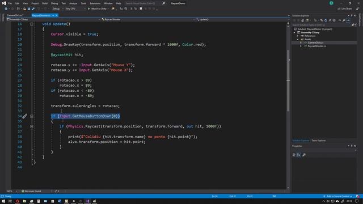
Task: Open the Analyze menu
Action: (x=73, y=3)
